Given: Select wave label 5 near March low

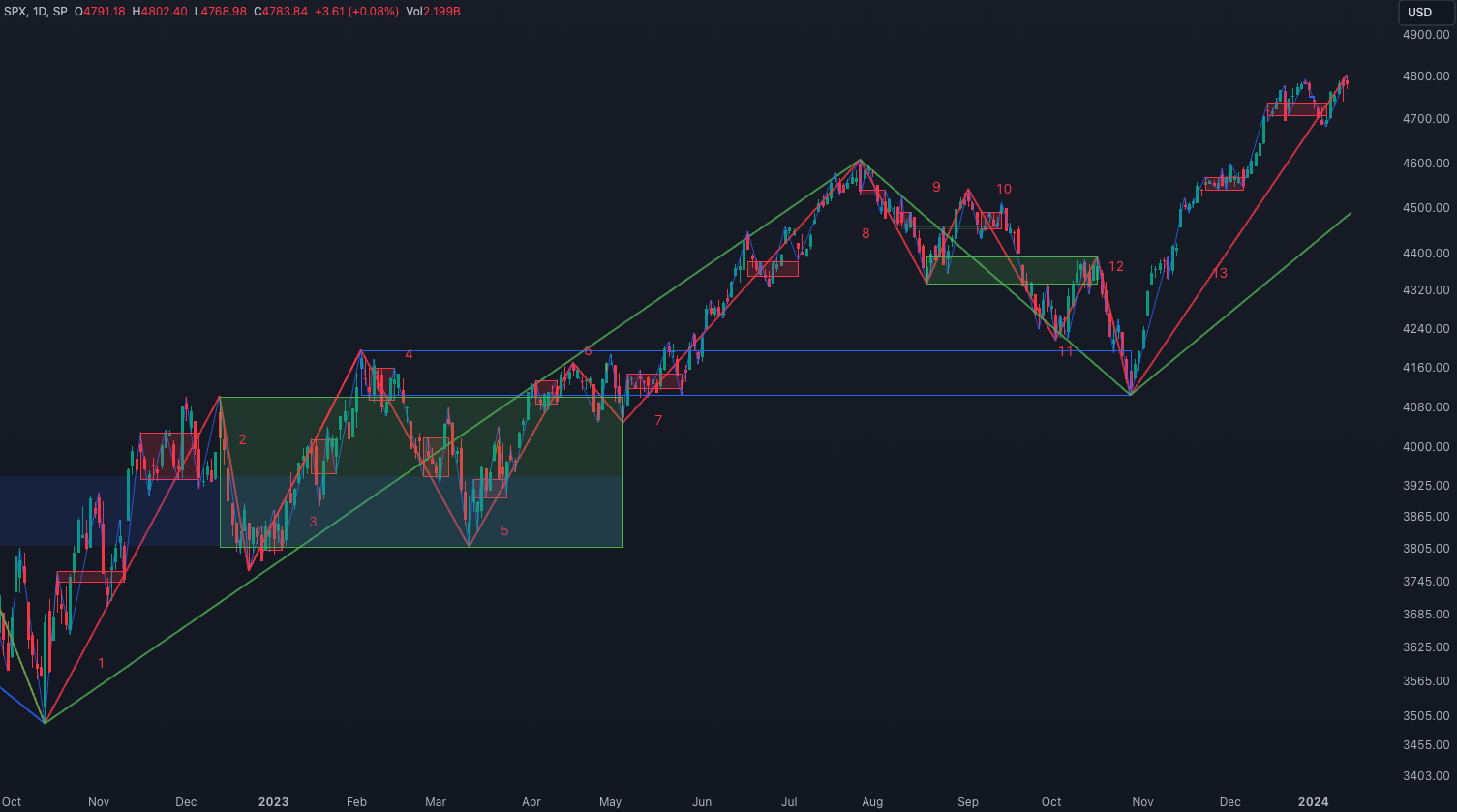Looking at the screenshot, I should pyautogui.click(x=504, y=531).
